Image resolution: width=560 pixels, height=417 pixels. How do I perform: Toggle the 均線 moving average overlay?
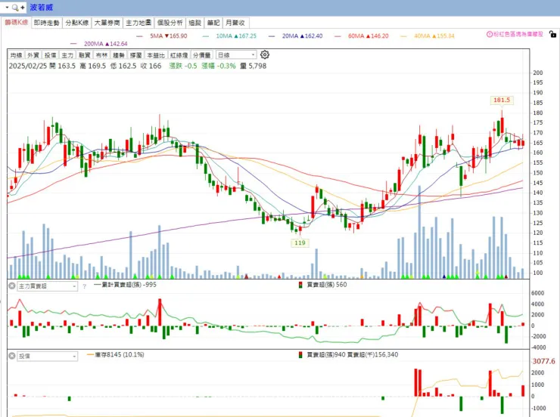(16, 55)
